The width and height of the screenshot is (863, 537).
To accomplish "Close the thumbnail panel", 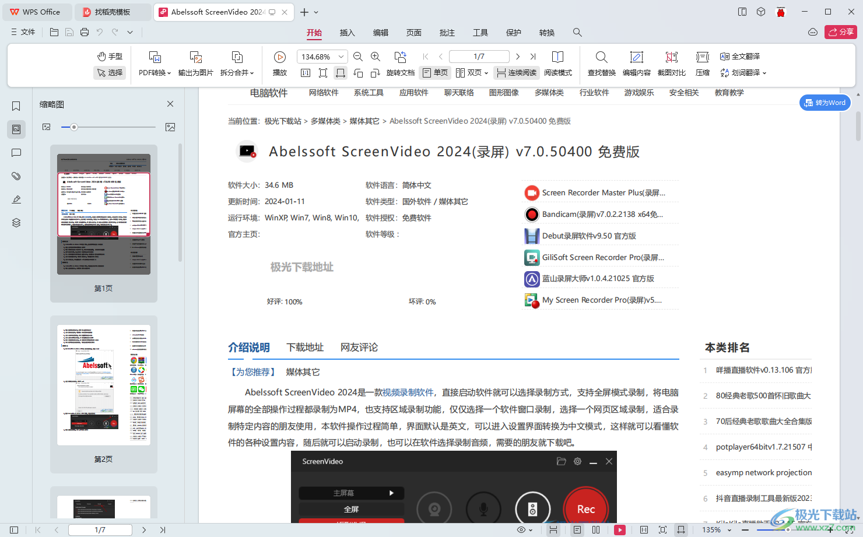I will click(170, 104).
